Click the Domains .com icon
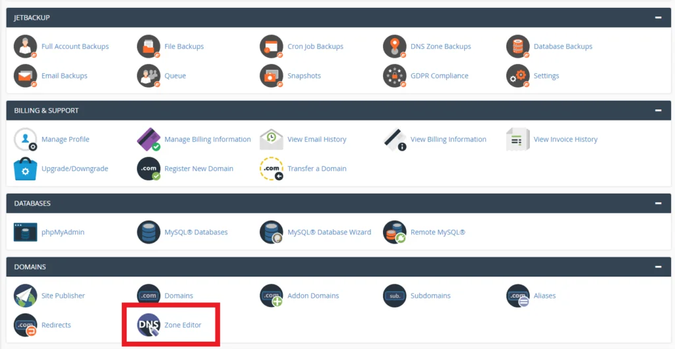 click(x=148, y=296)
